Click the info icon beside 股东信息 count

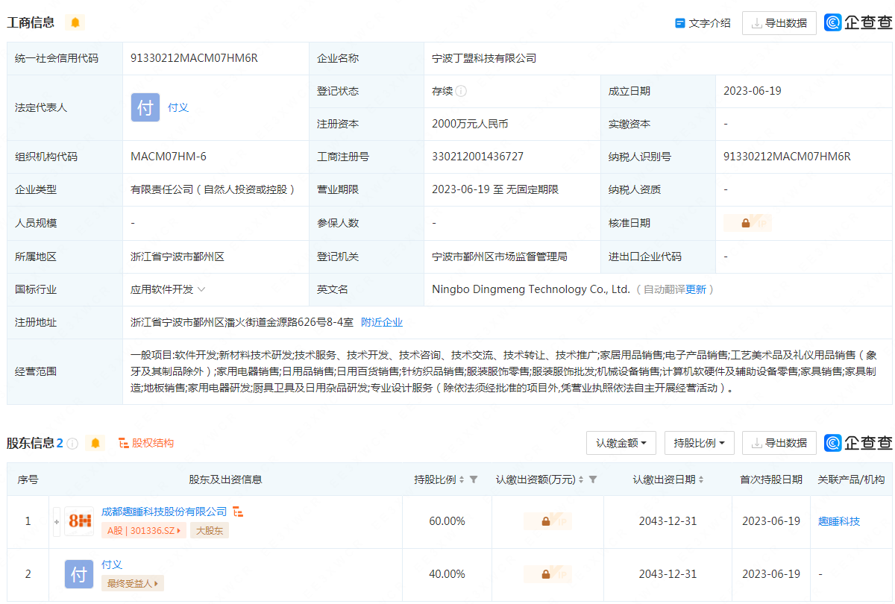coord(72,443)
